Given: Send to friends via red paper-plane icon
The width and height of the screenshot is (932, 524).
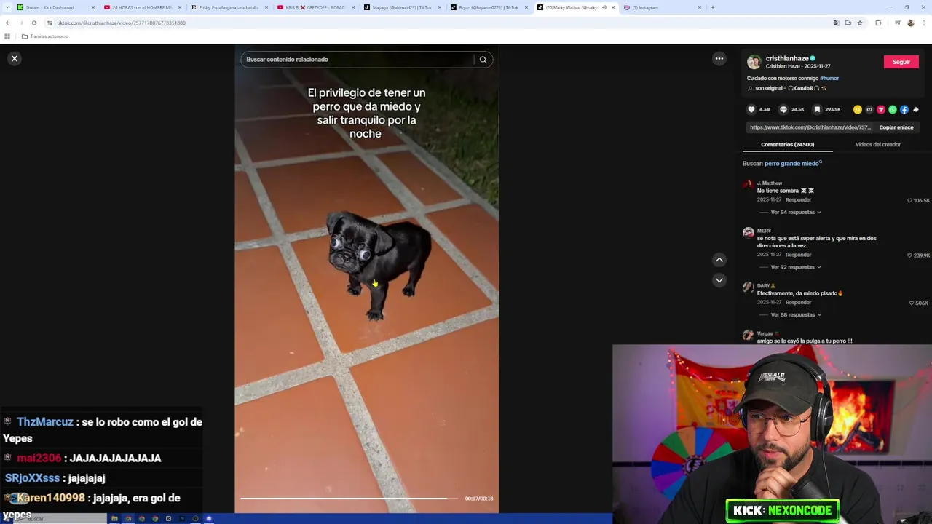Looking at the screenshot, I should (881, 110).
